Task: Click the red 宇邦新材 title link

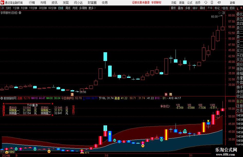Action: tap(156, 3)
